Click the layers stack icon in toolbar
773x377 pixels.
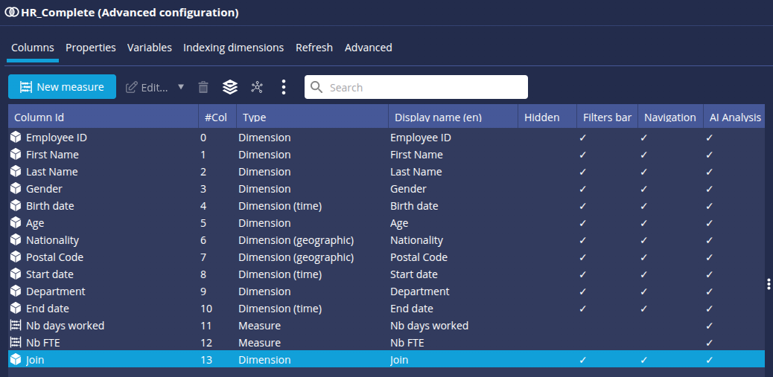point(230,87)
